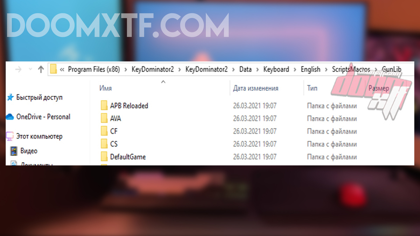The height and width of the screenshot is (236, 420).
Task: Click the folder icon in address bar
Action: click(x=54, y=69)
